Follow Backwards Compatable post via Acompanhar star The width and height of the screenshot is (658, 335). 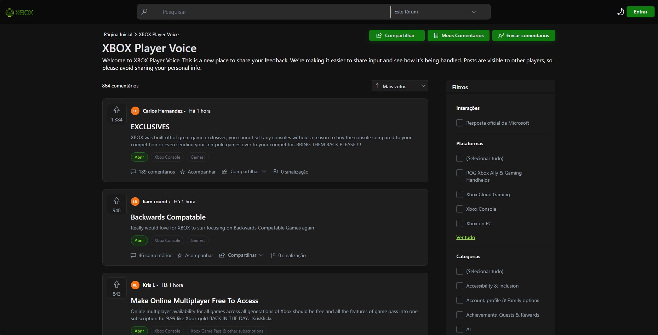[195, 255]
